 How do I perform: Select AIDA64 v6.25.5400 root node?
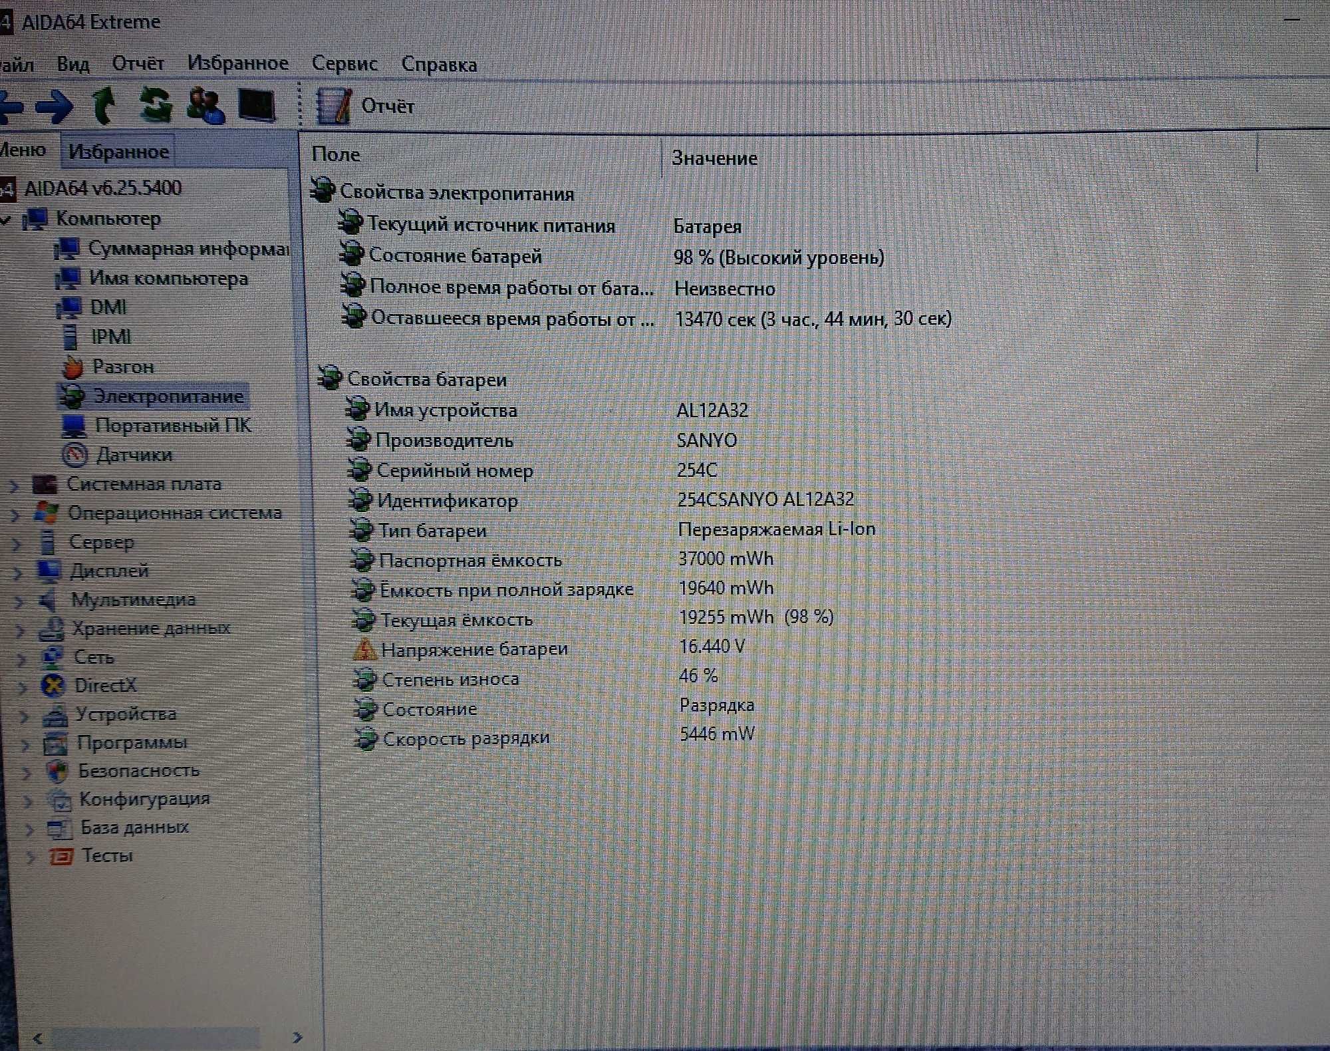pos(103,188)
